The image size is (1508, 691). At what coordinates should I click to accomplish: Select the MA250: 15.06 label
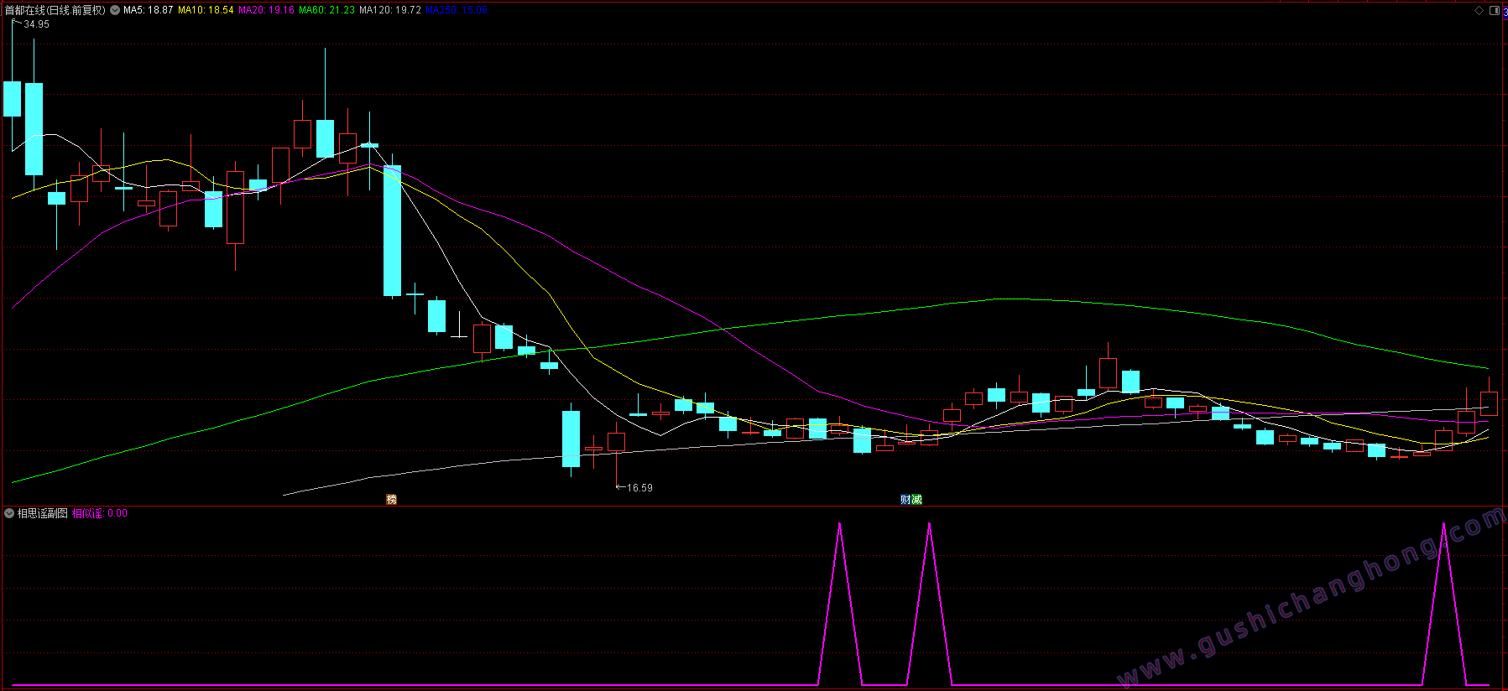pyautogui.click(x=457, y=10)
